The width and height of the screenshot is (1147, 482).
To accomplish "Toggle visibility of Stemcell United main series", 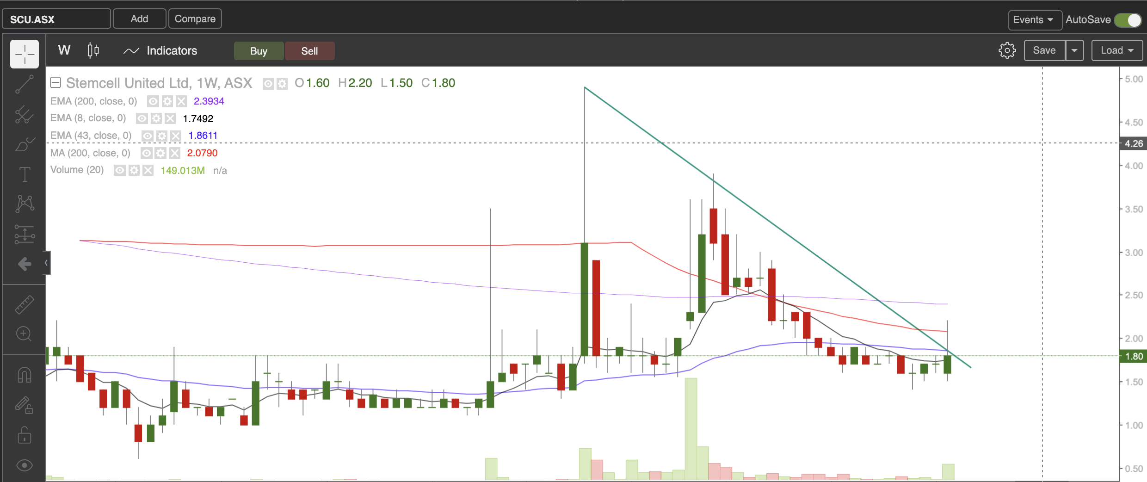I will point(268,83).
